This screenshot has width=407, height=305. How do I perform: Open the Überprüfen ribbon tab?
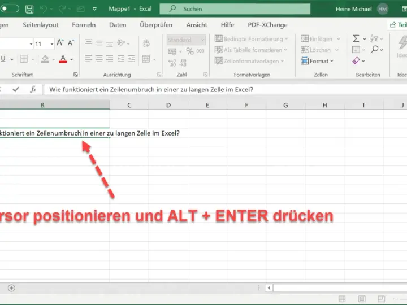(156, 25)
